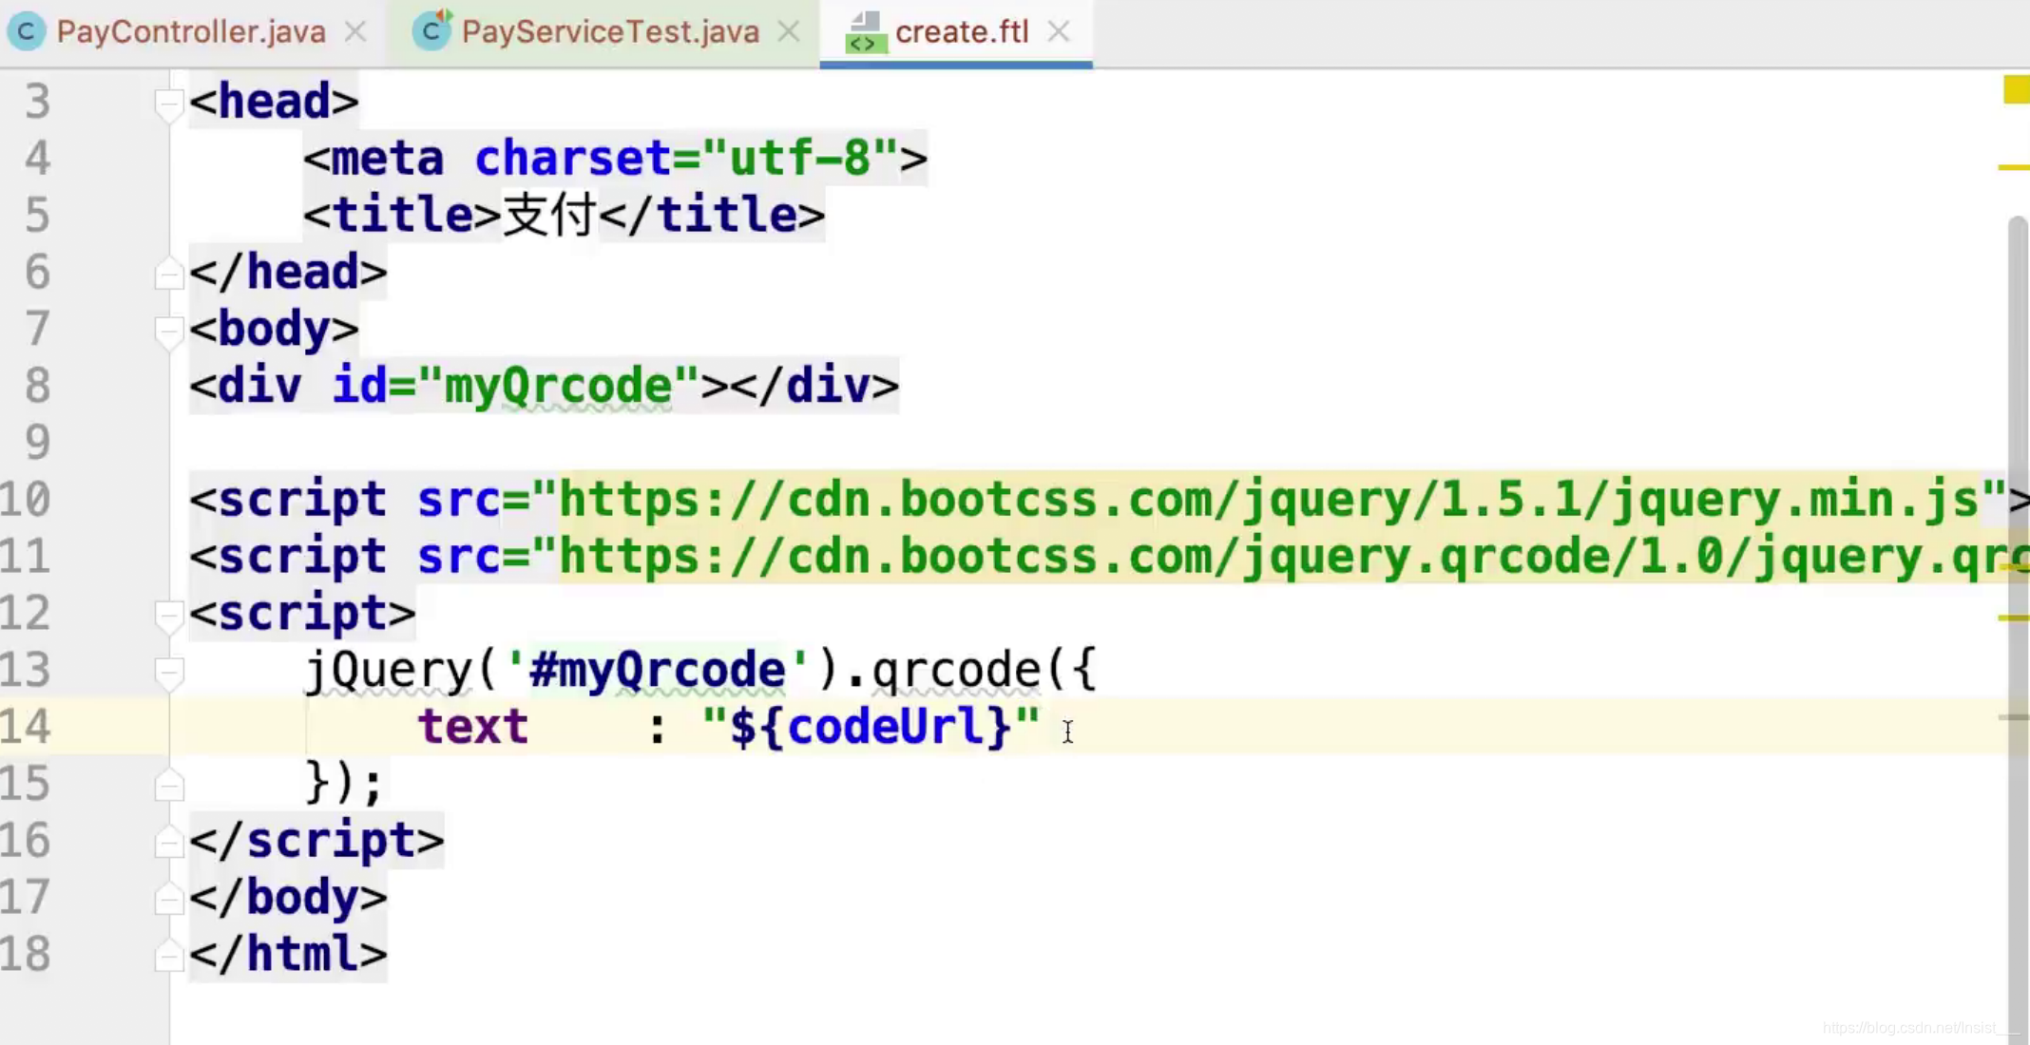Click line number 8 in the gutter
2030x1045 pixels.
[x=37, y=386]
